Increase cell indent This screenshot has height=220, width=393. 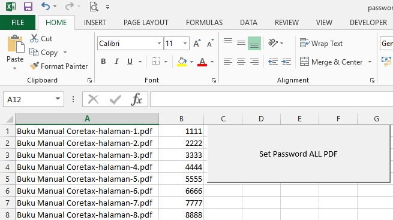tap(286, 62)
